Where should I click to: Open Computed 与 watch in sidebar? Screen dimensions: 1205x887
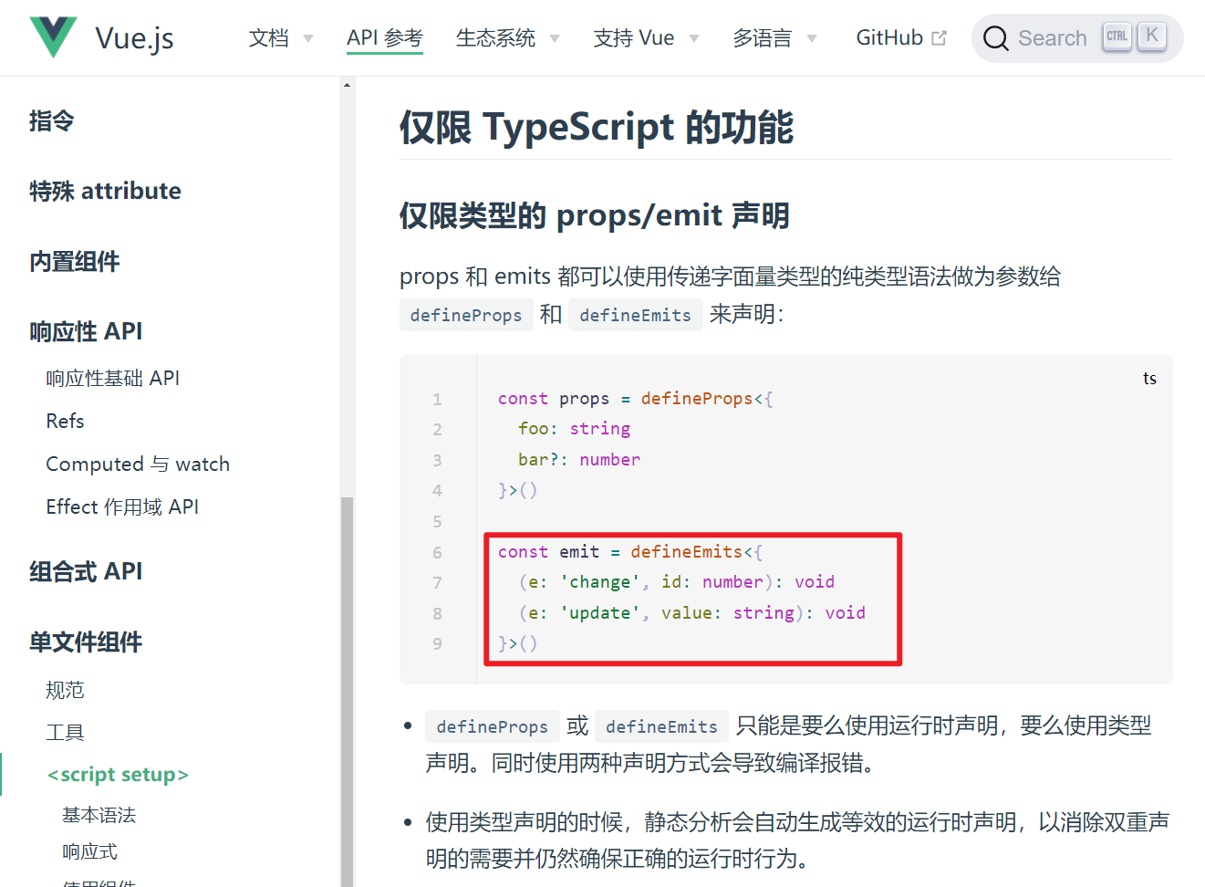click(138, 464)
